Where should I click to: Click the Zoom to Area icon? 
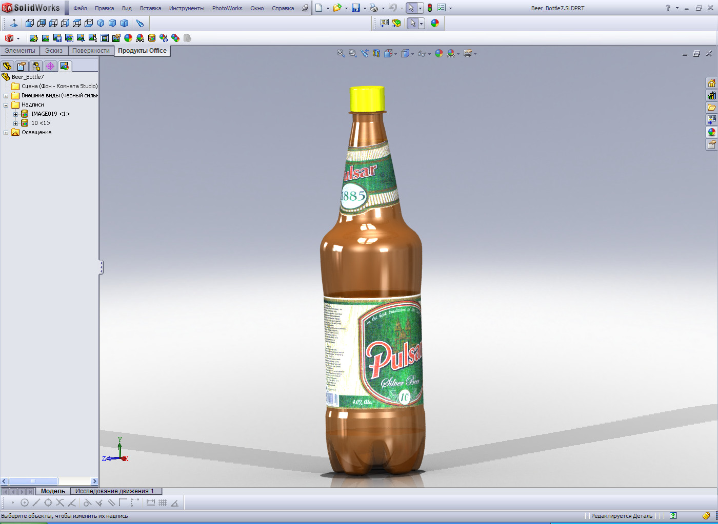click(x=353, y=53)
